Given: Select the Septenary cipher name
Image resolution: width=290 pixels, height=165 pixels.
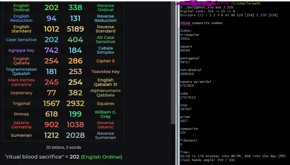Looking at the screenshot, I should pyautogui.click(x=21, y=93).
